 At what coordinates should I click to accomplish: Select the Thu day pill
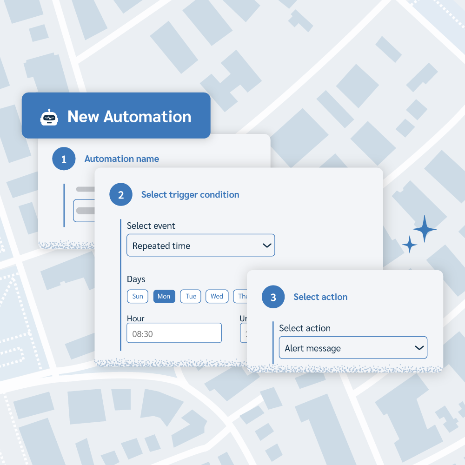point(241,296)
